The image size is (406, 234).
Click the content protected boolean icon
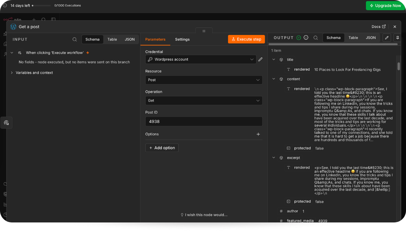288,148
